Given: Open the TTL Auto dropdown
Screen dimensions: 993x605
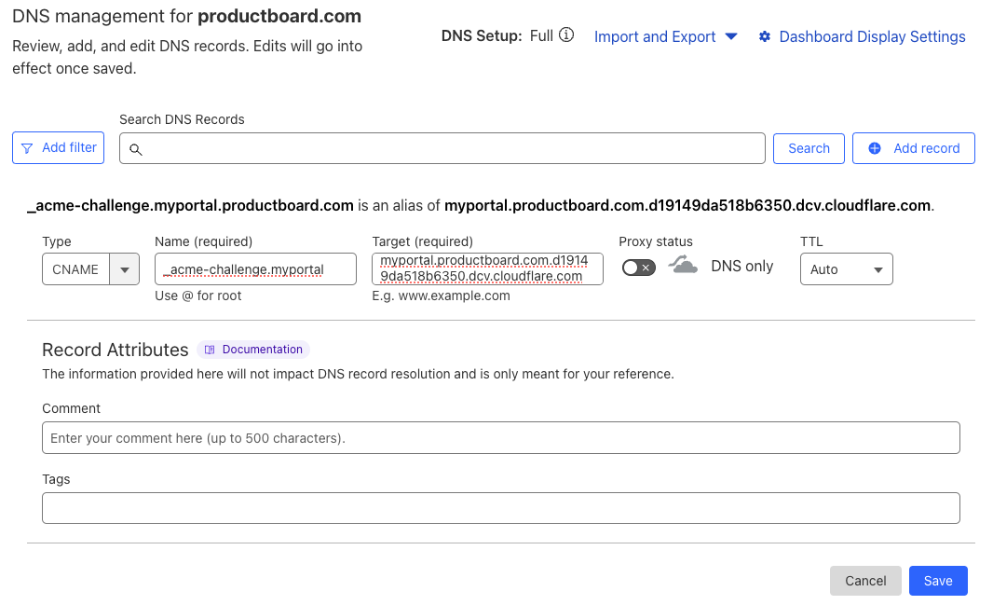Looking at the screenshot, I should click(846, 269).
